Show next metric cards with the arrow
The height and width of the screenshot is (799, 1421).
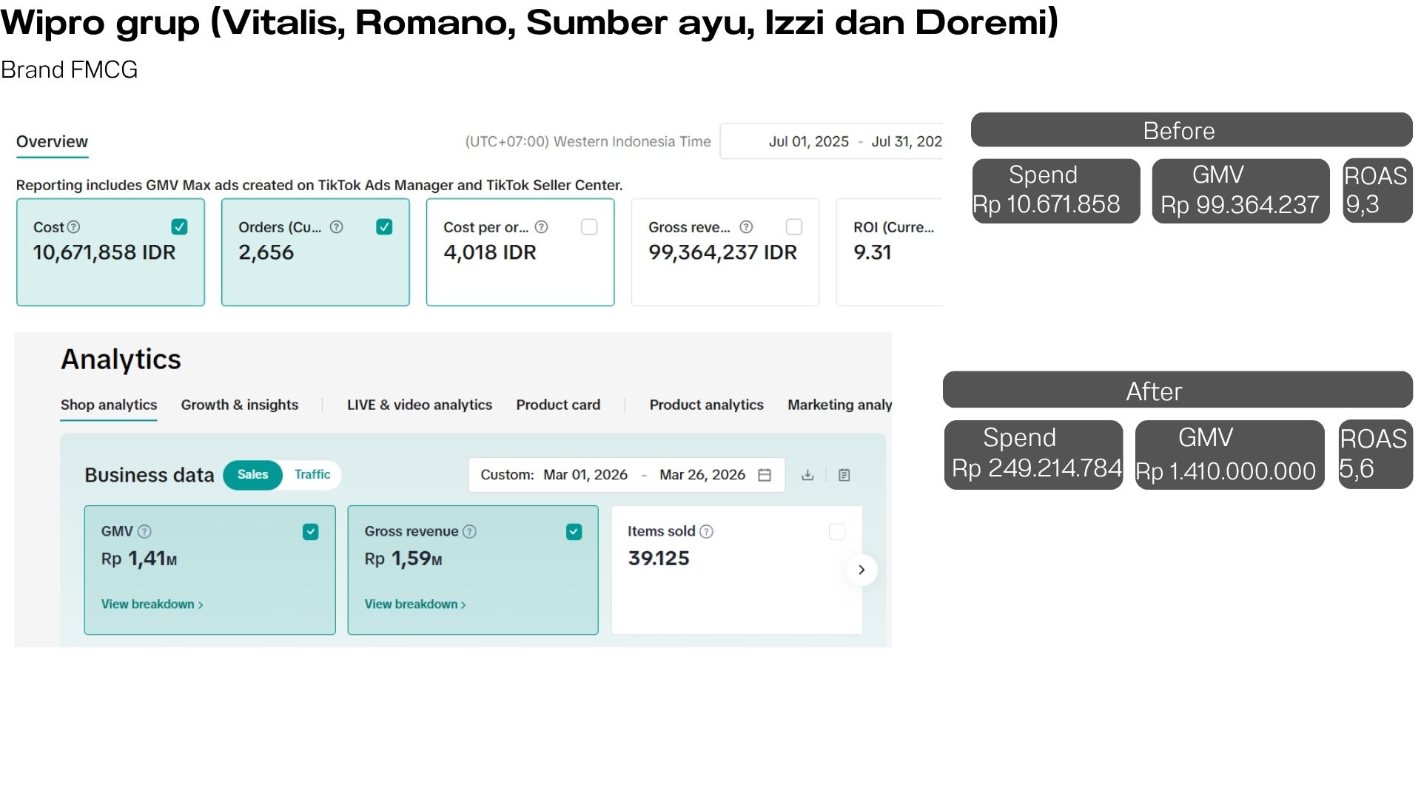(x=861, y=570)
